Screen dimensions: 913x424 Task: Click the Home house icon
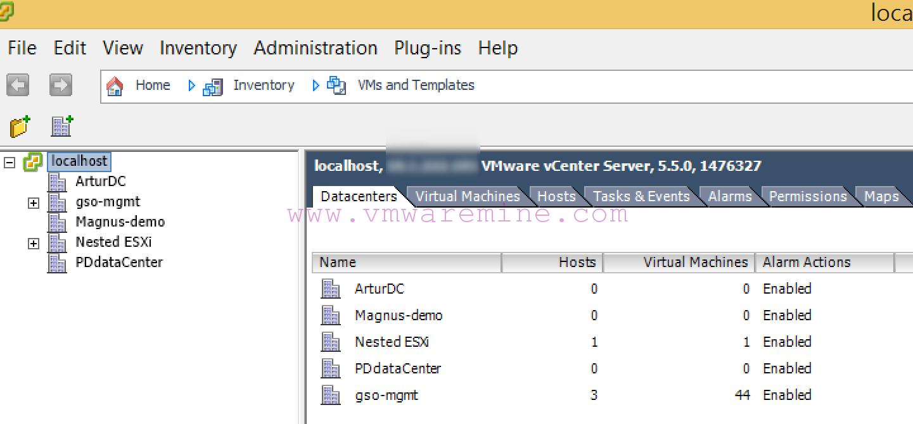[x=115, y=85]
